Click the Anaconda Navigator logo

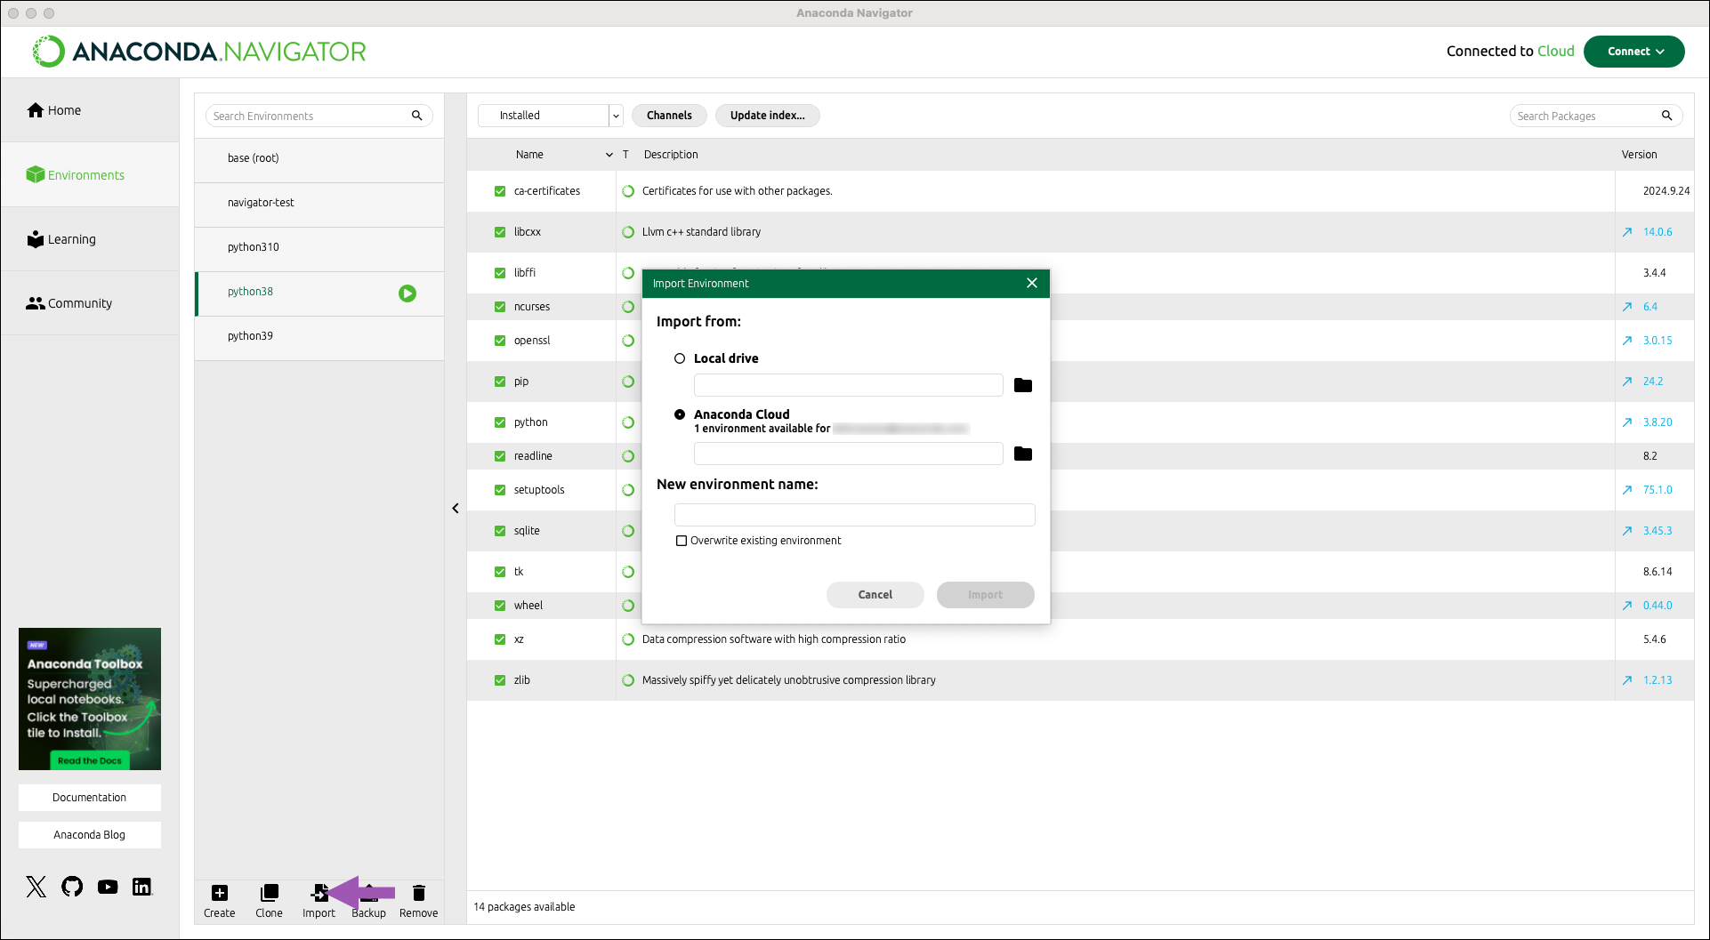click(x=199, y=52)
